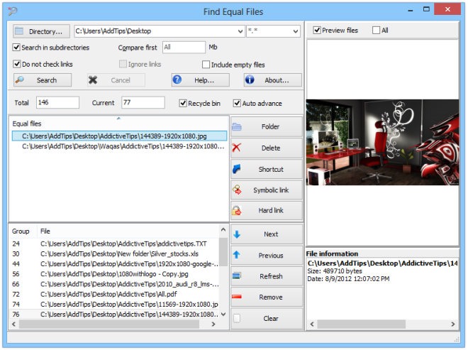Click the group list scroll up arrow

(223, 229)
